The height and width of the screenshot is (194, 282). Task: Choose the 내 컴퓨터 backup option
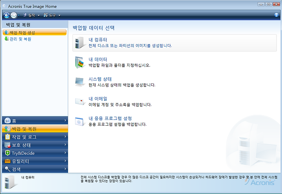coord(174,43)
